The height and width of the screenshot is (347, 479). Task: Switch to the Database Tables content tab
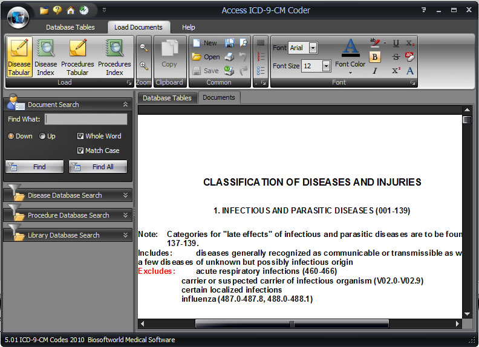coord(167,98)
